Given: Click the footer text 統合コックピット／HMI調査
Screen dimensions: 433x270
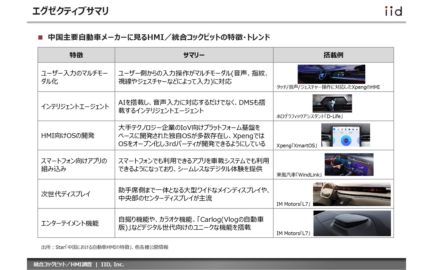Looking at the screenshot, I should [63, 265].
